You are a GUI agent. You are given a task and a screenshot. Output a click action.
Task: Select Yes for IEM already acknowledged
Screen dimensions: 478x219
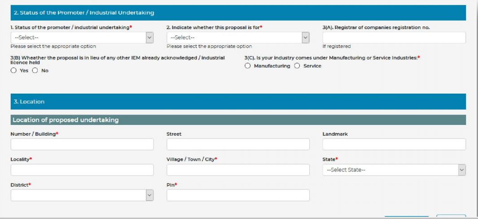click(x=14, y=71)
